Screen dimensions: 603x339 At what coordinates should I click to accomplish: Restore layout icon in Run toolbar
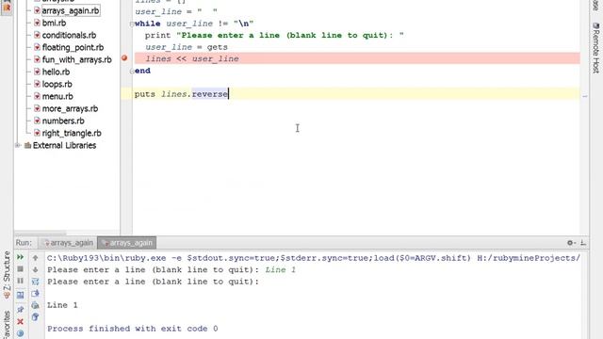click(21, 295)
